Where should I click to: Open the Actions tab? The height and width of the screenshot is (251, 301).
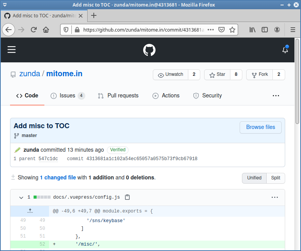(166, 95)
